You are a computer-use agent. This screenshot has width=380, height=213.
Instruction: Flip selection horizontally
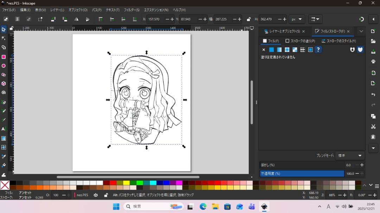(76, 19)
